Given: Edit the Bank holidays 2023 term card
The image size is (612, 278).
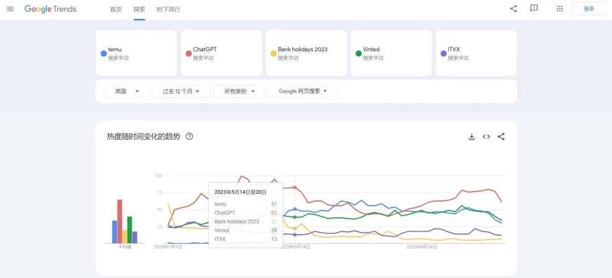Looking at the screenshot, I should [x=307, y=53].
